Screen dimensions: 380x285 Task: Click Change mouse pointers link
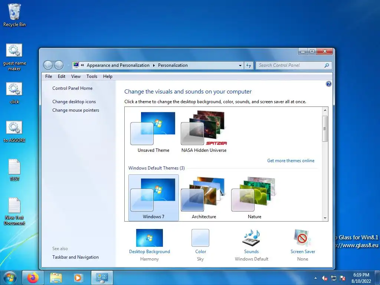tap(76, 110)
